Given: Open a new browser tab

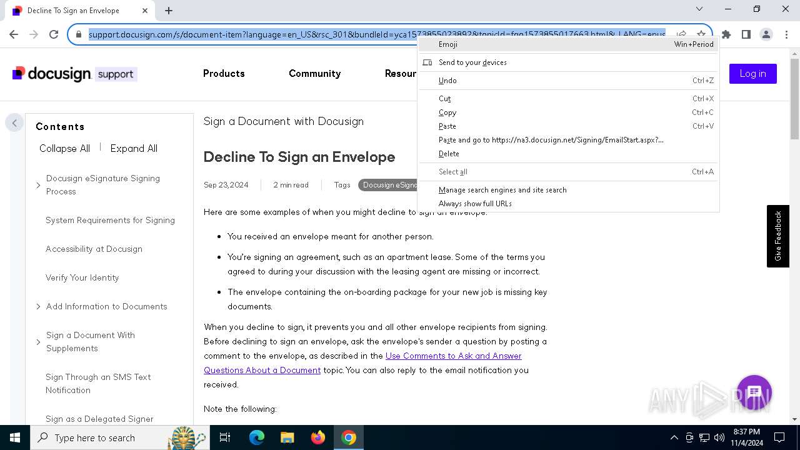Looking at the screenshot, I should click(169, 10).
